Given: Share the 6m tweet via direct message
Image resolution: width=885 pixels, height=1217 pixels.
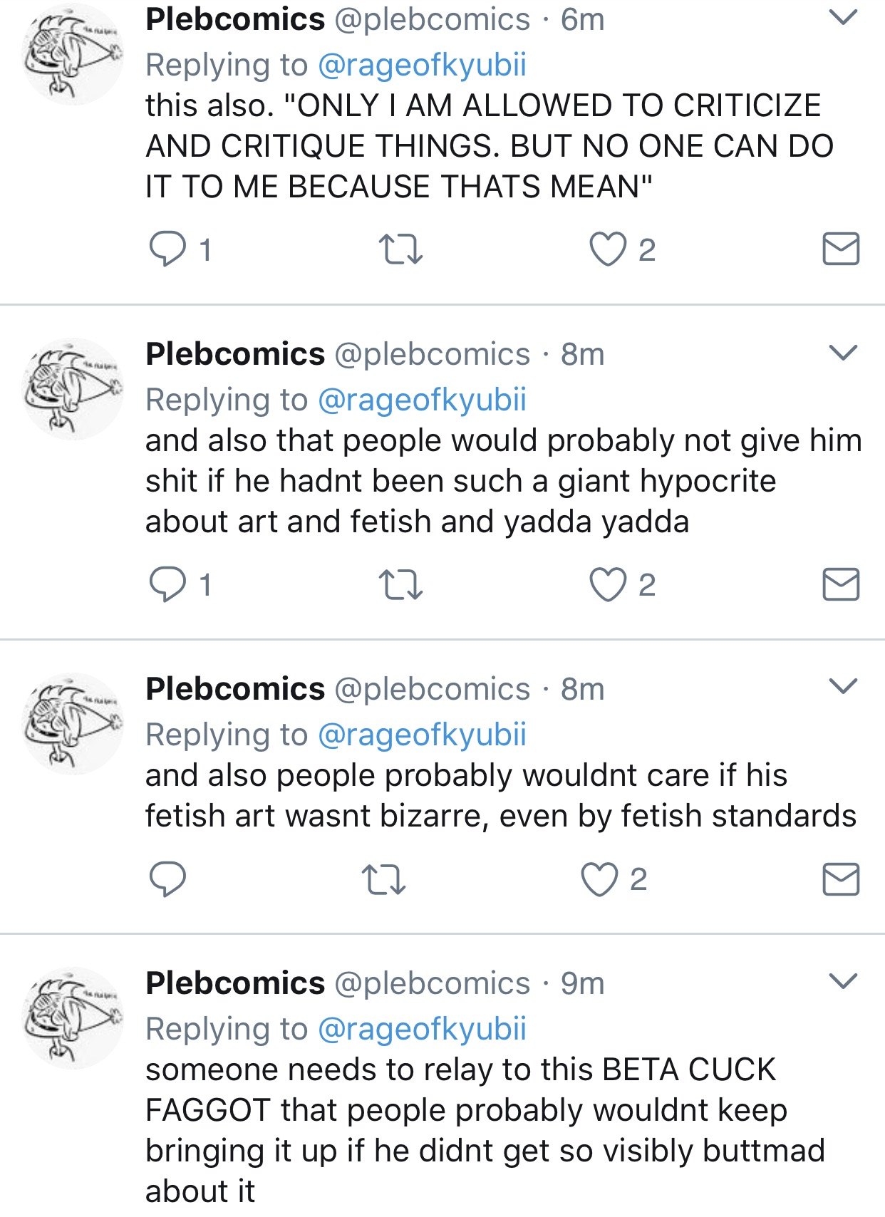Looking at the screenshot, I should pos(841,249).
